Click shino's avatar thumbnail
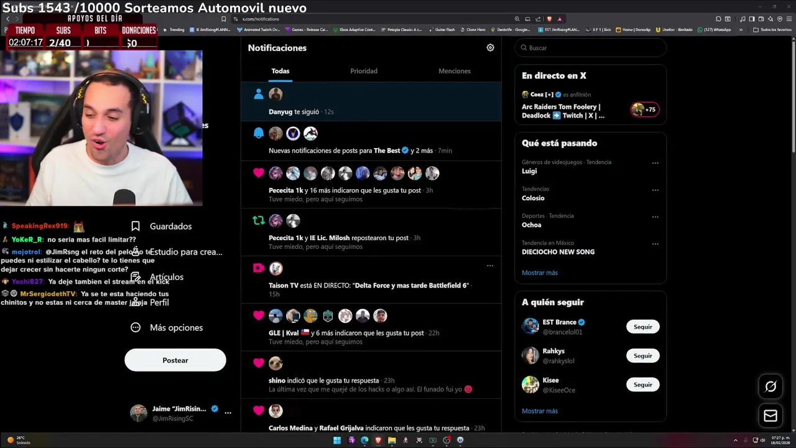The image size is (796, 448). [275, 363]
